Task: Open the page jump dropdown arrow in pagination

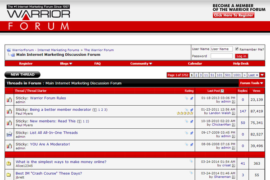Action: click(262, 75)
